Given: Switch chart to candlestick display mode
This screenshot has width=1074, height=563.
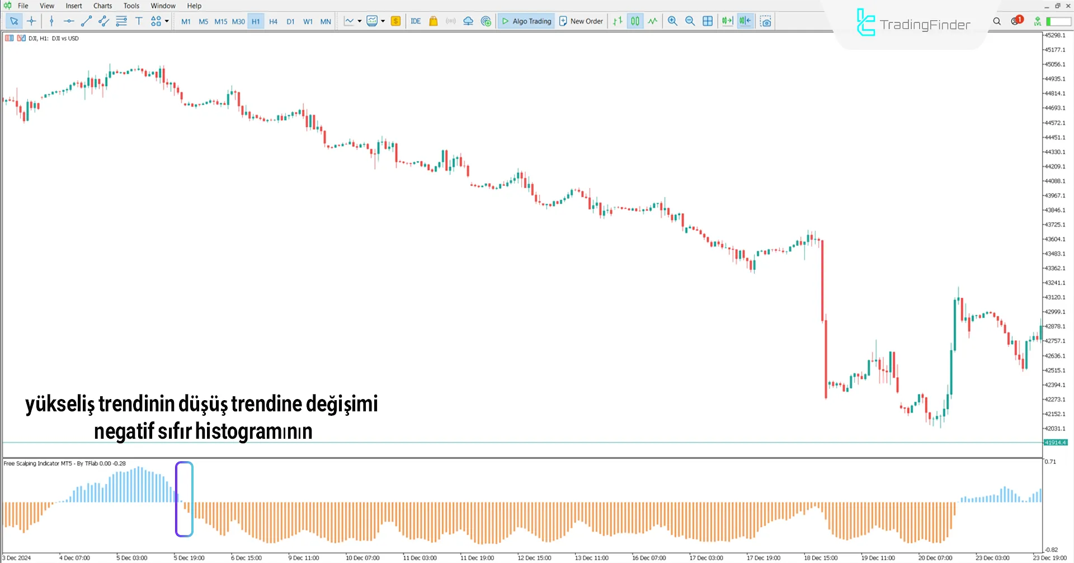Looking at the screenshot, I should (635, 21).
